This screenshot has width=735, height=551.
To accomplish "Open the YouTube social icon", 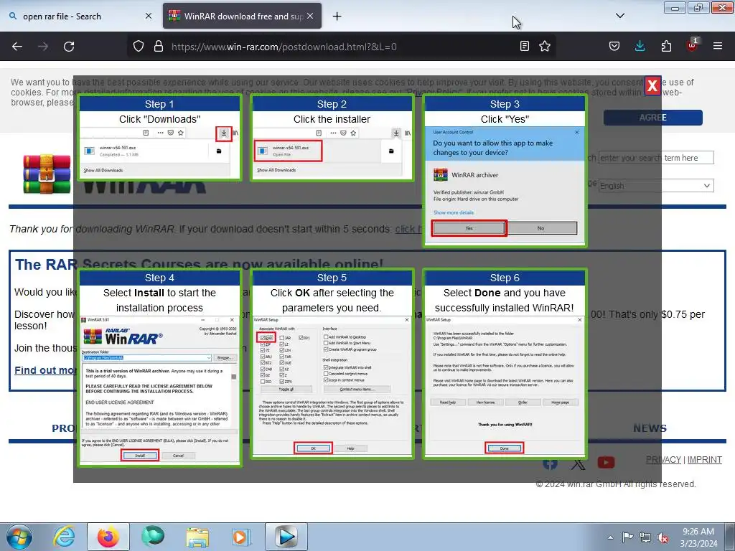I will (x=606, y=463).
